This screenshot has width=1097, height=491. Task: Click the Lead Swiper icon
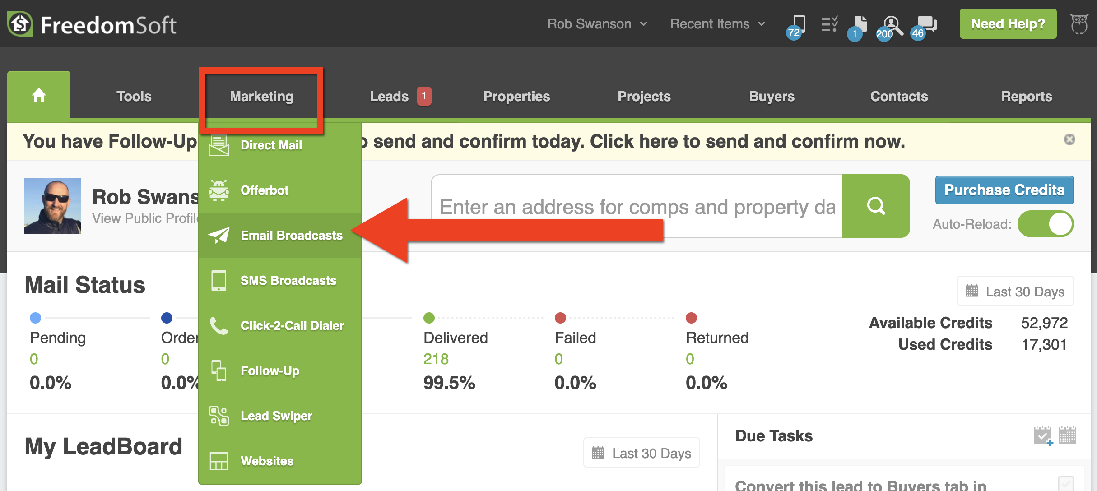[219, 416]
